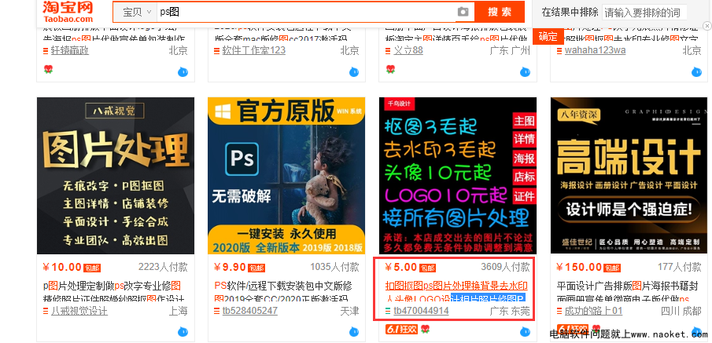Open the 高端设计 product image
712x343 pixels.
(x=629, y=175)
